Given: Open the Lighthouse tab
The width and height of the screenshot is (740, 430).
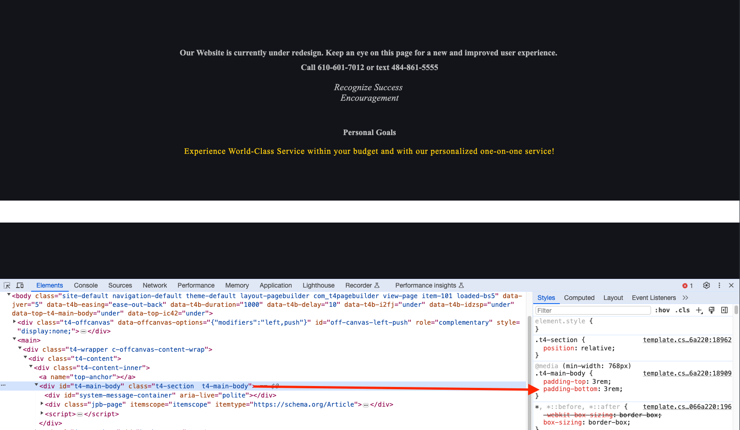Looking at the screenshot, I should (x=319, y=285).
